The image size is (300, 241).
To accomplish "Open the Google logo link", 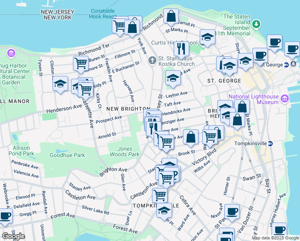I will point(13,237).
